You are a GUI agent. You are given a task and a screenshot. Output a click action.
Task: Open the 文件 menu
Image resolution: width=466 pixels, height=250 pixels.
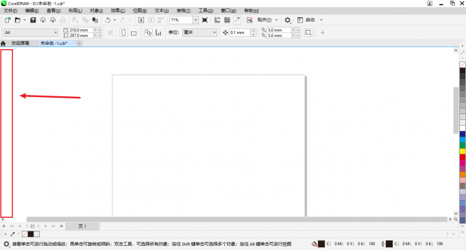(x=10, y=11)
